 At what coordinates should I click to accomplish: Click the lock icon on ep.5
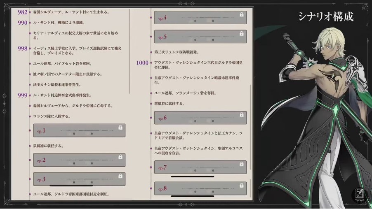pos(242,33)
